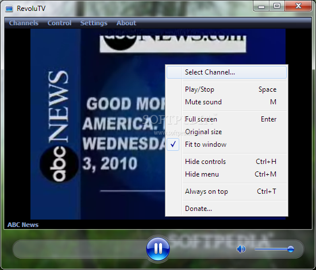Switch to Full screen mode
This screenshot has height=270, width=316.
click(226, 119)
